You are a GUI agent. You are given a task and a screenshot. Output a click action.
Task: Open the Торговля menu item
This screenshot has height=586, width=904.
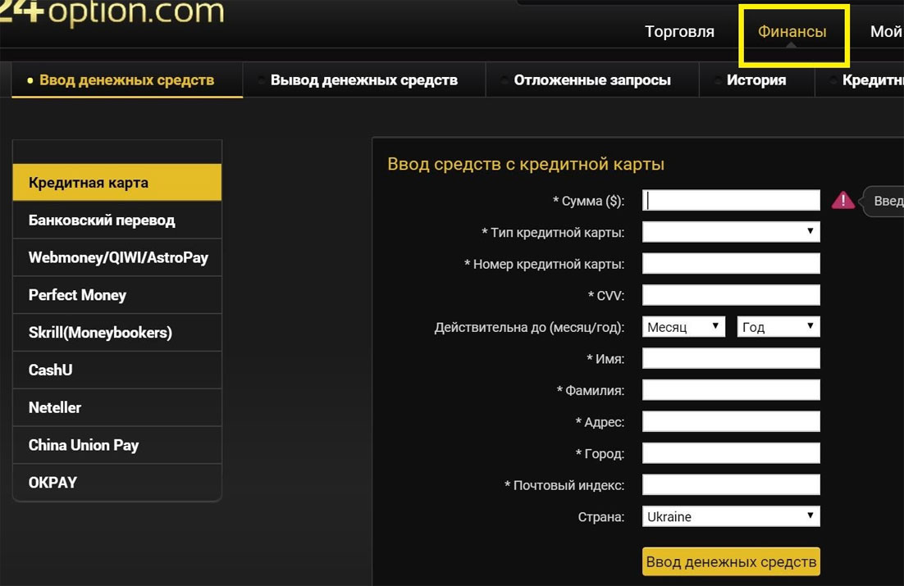tap(679, 31)
